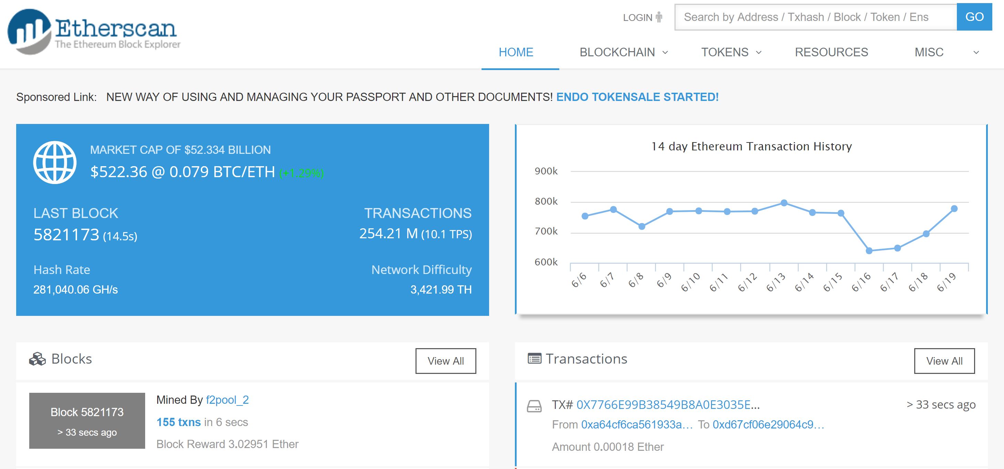Click Amount 0.00018 Ether text
The width and height of the screenshot is (1004, 469).
tap(608, 447)
